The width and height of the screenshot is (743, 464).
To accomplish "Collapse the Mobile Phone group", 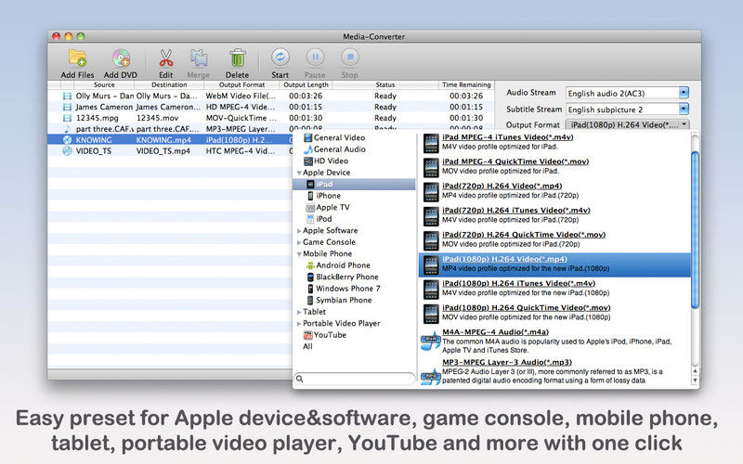I will pyautogui.click(x=299, y=254).
